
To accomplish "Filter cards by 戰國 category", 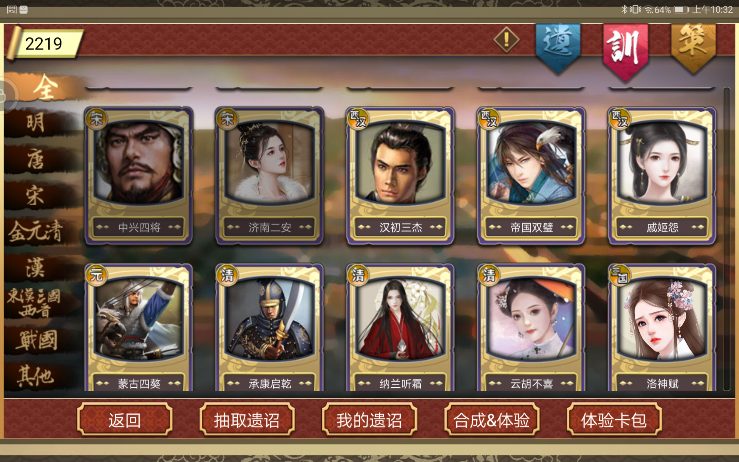I will tap(36, 340).
